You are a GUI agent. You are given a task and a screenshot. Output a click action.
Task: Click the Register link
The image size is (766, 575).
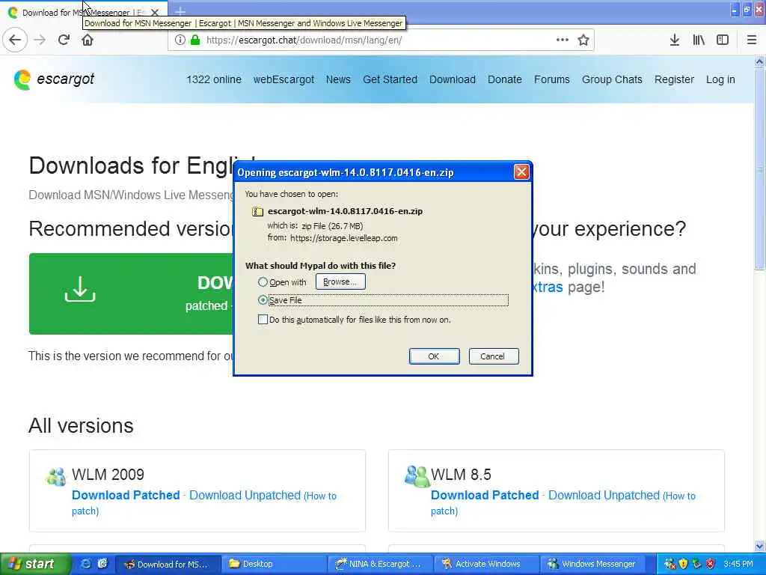674,79
